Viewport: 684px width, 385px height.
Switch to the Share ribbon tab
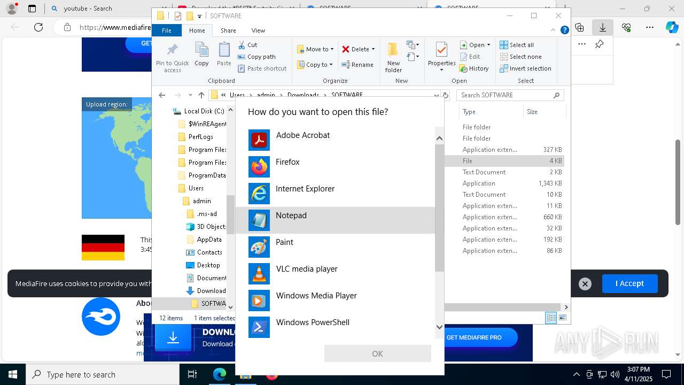click(x=228, y=30)
